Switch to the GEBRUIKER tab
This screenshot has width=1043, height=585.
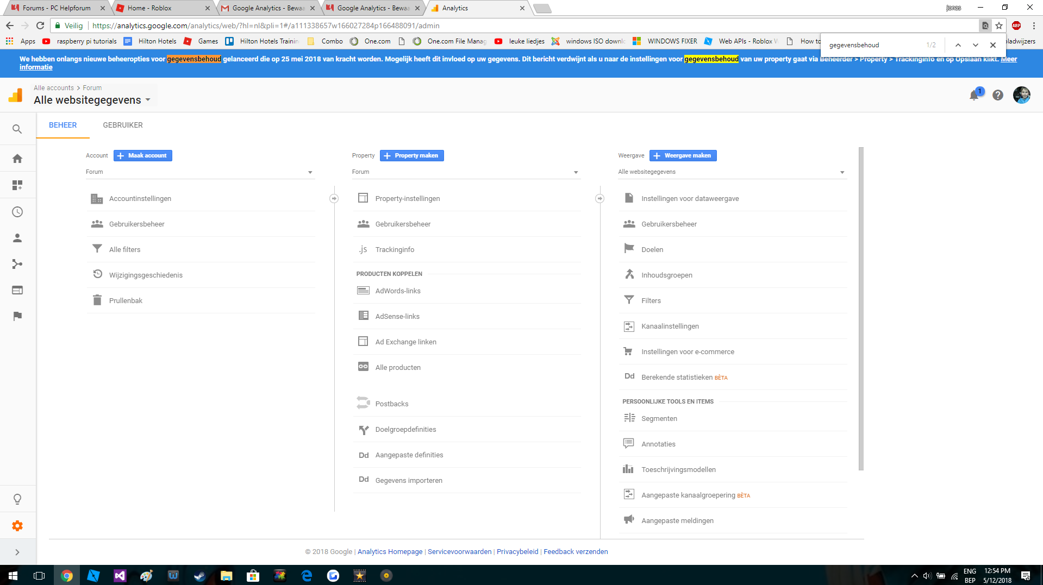[123, 125]
